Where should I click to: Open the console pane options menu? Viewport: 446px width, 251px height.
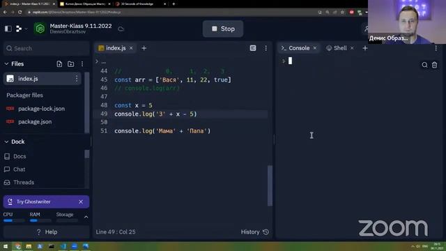tap(436, 48)
